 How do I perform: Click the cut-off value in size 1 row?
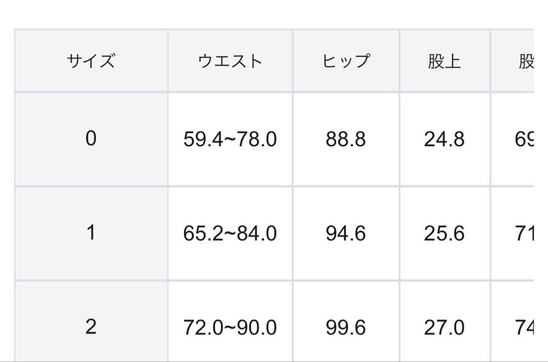[x=525, y=233]
